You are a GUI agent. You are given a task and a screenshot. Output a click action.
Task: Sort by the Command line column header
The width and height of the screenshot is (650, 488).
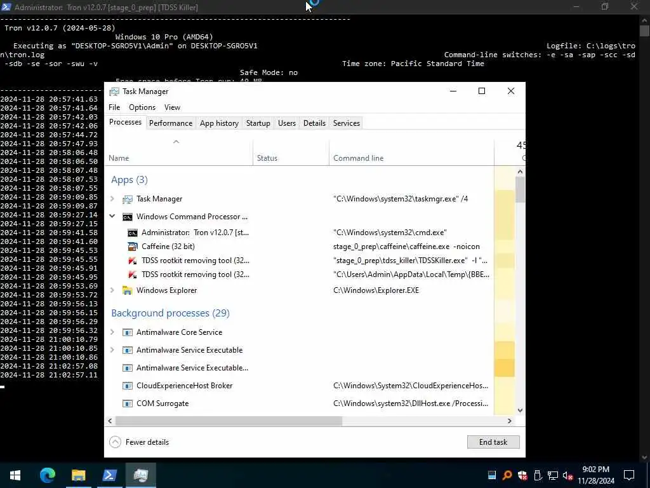(411, 152)
